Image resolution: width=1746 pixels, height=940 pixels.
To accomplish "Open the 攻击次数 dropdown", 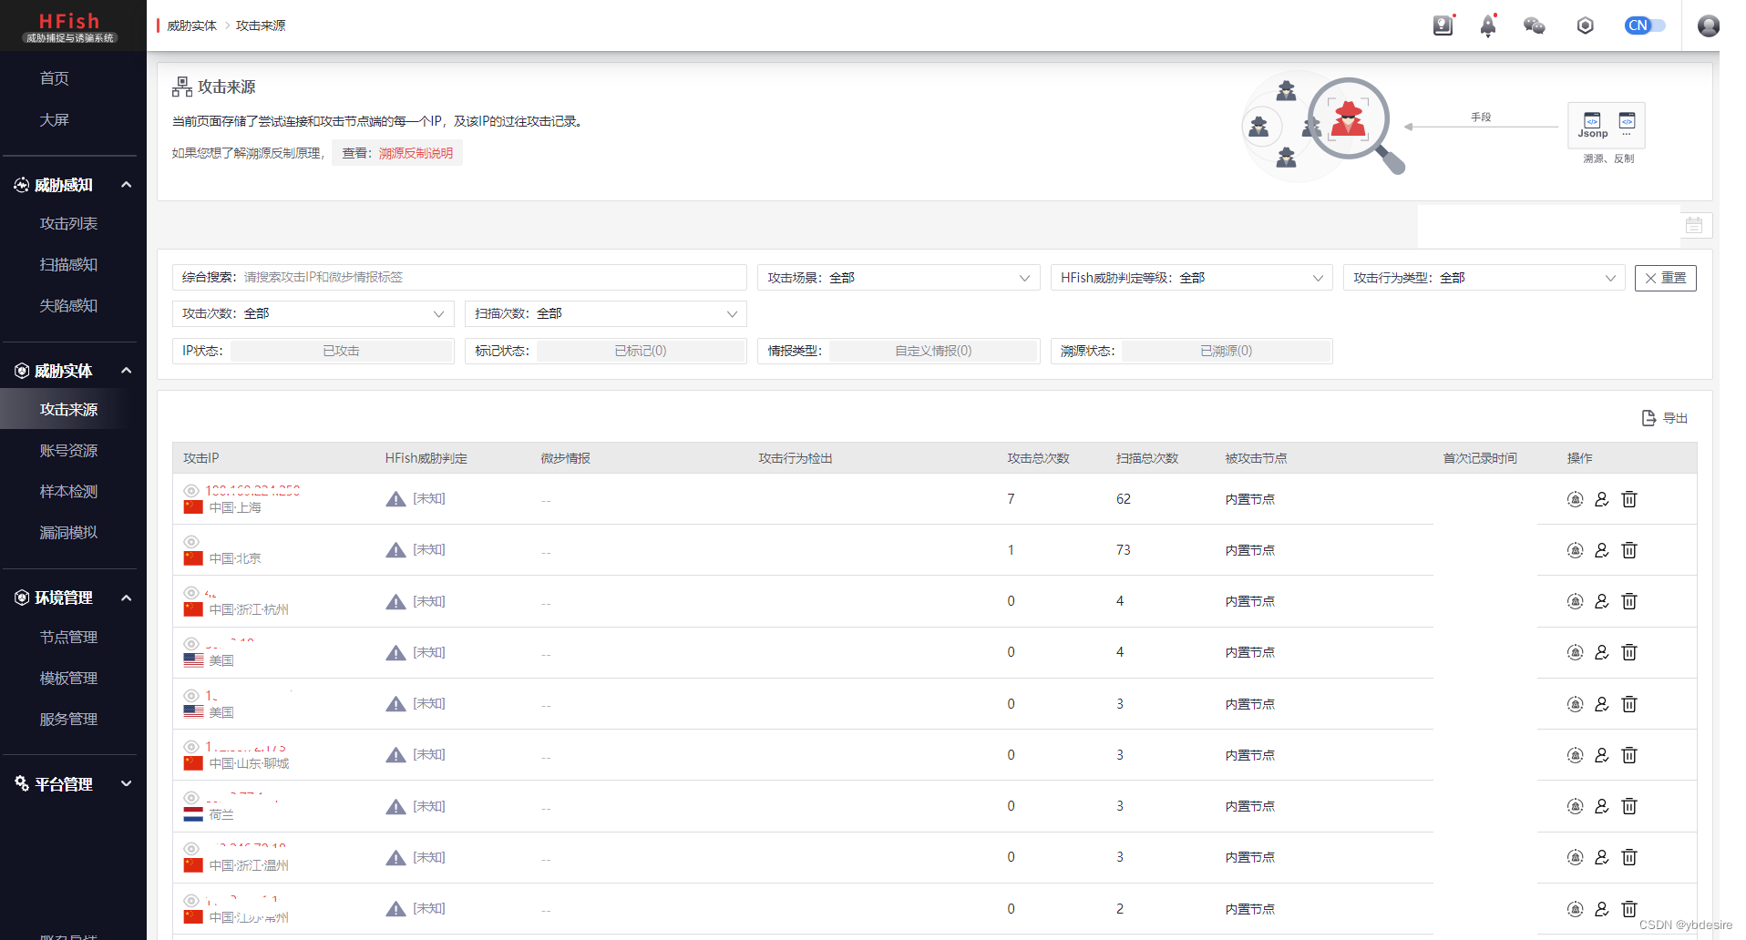I will tap(313, 313).
